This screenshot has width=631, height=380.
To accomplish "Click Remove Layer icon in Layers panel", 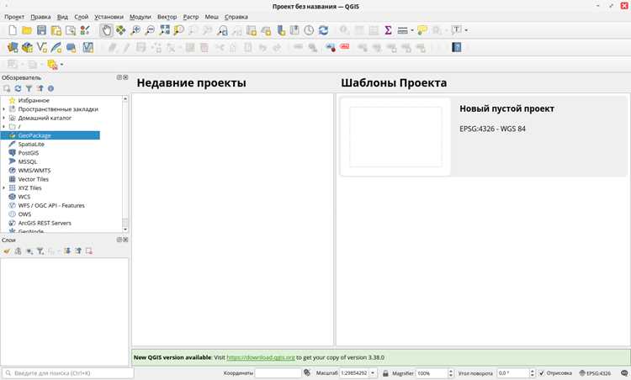I will 89,251.
